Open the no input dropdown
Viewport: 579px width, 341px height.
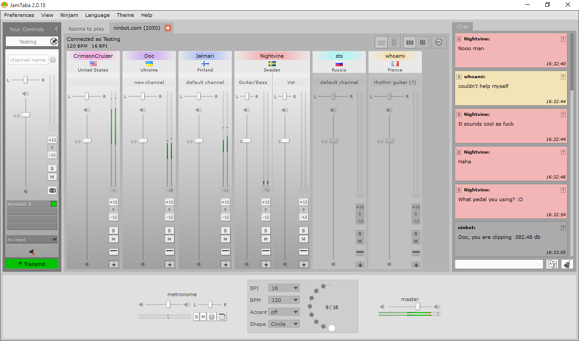[32, 240]
